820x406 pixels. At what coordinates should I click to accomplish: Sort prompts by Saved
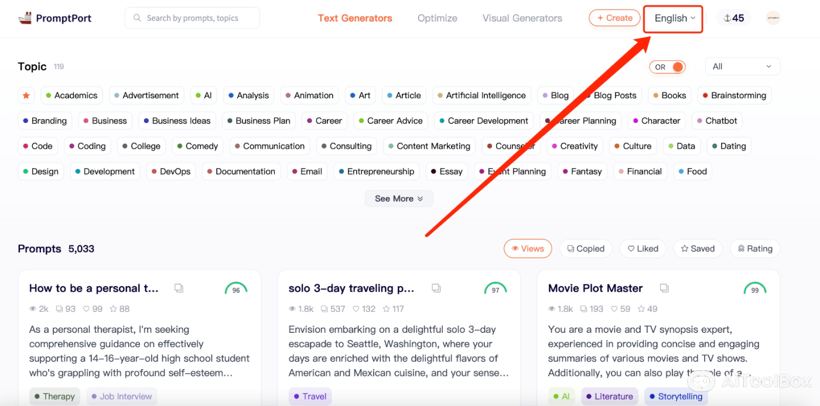(697, 249)
